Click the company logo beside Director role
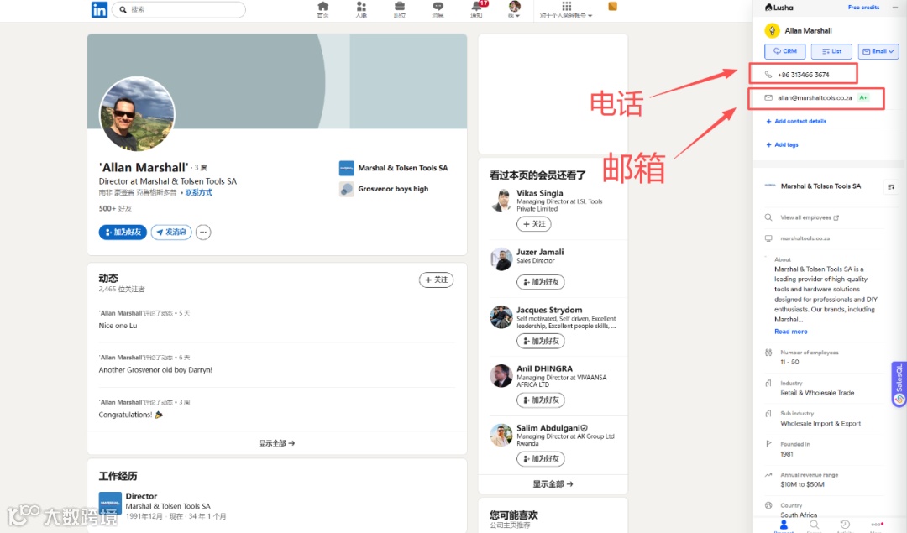This screenshot has height=533, width=907. coord(110,503)
